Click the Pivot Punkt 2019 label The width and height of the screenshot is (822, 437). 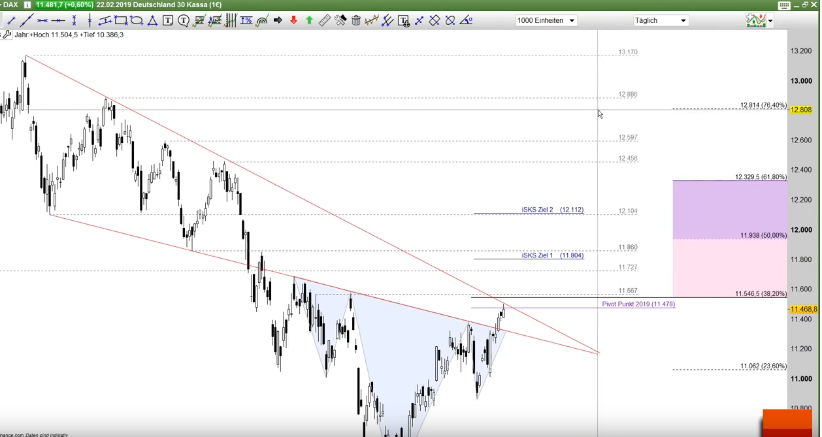tap(638, 304)
